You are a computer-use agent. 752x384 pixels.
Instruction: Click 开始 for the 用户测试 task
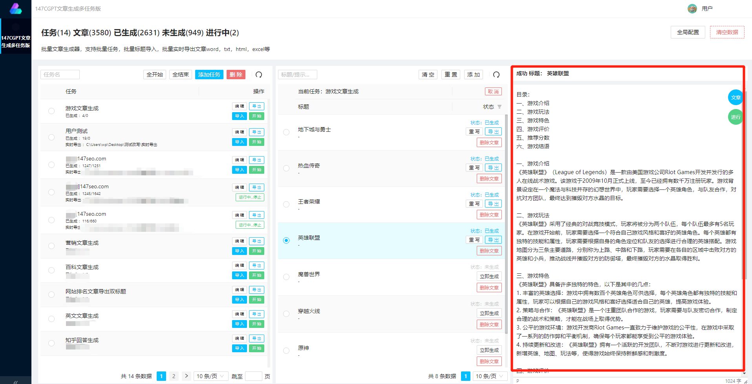click(x=256, y=142)
